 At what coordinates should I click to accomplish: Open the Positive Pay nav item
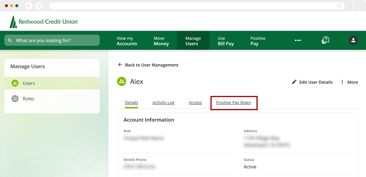pyautogui.click(x=258, y=41)
